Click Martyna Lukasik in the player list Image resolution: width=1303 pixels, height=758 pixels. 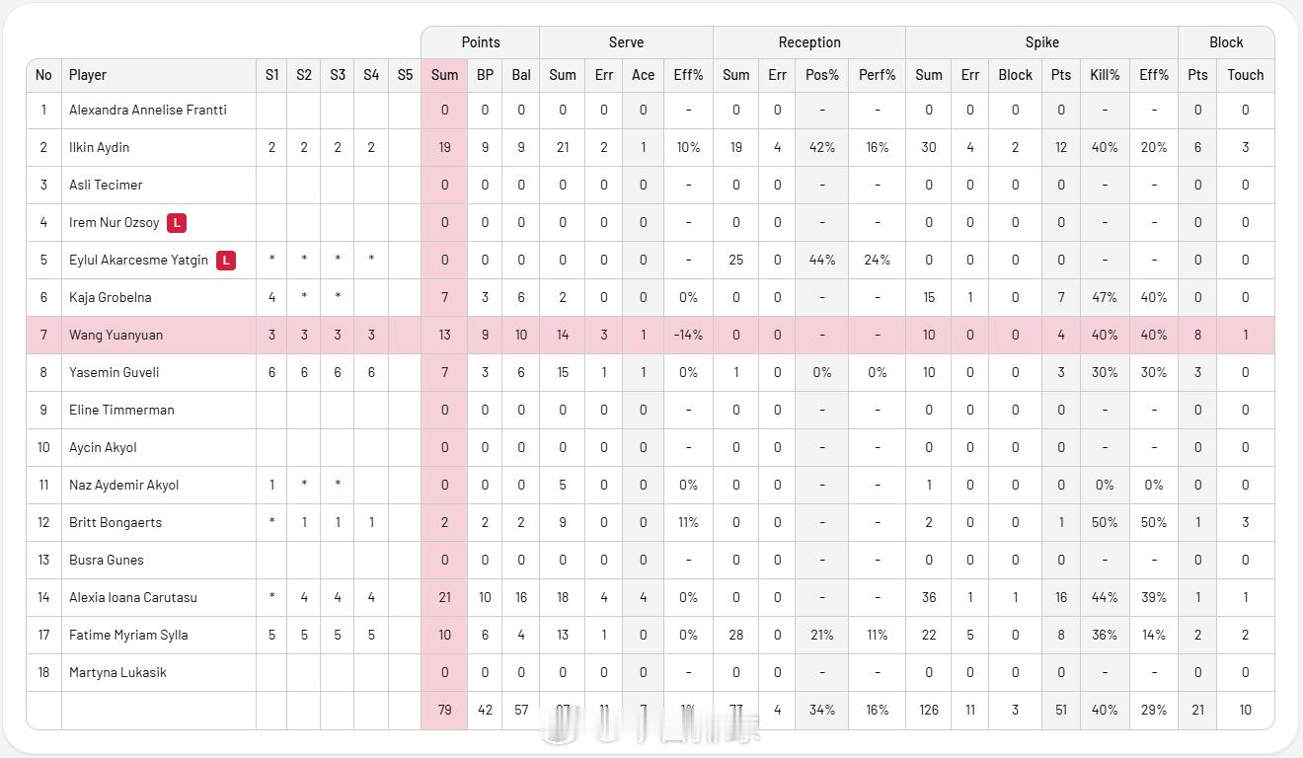(117, 672)
